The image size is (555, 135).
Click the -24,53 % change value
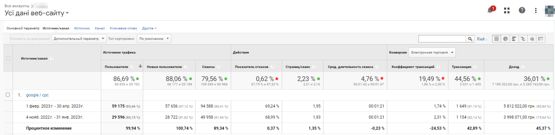437,128
